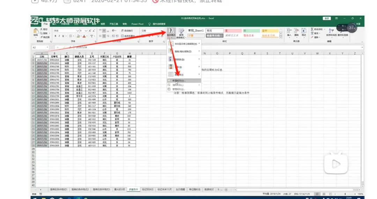Click the Increase Font Size icon
The width and height of the screenshot is (377, 199).
click(x=90, y=31)
